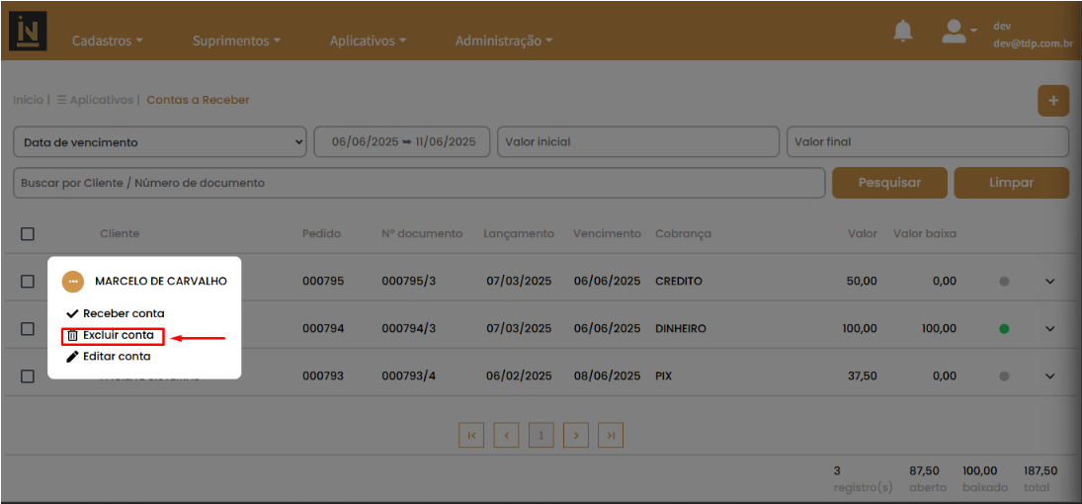Click the Lançamento column header
Screen dimensions: 1082x504
click(x=518, y=234)
